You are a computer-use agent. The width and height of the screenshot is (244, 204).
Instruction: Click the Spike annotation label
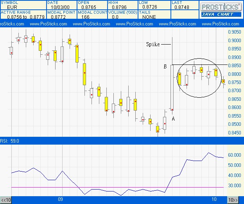[x=153, y=44]
